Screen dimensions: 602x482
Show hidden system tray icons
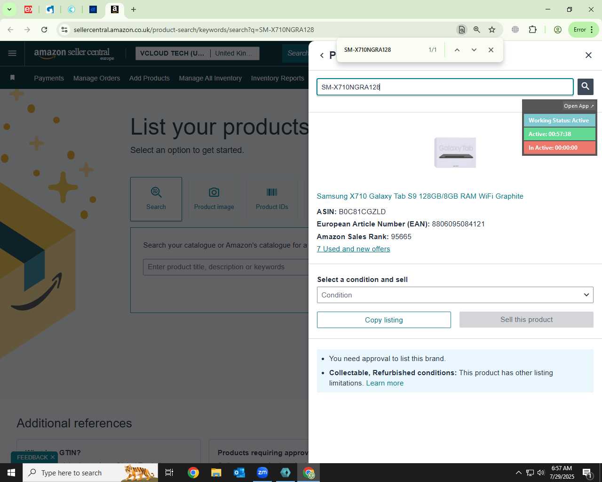(518, 473)
